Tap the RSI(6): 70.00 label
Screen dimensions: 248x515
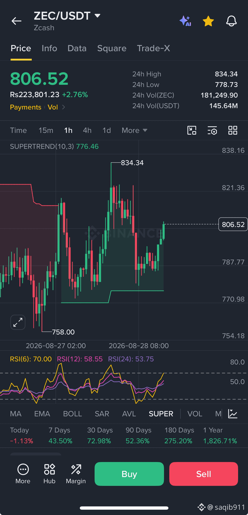pos(31,359)
